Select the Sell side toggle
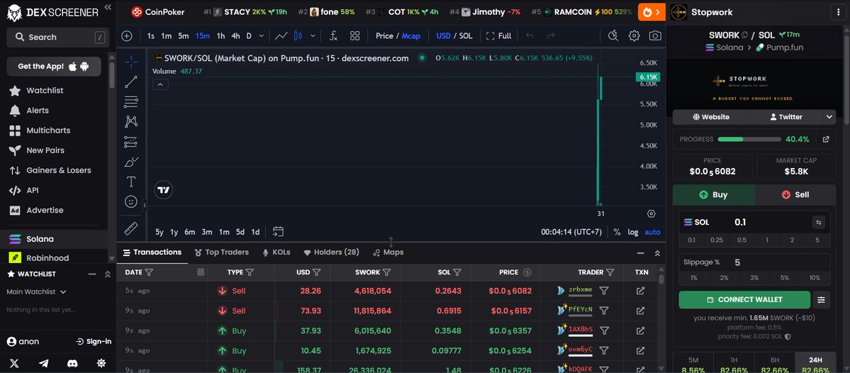 pos(795,194)
